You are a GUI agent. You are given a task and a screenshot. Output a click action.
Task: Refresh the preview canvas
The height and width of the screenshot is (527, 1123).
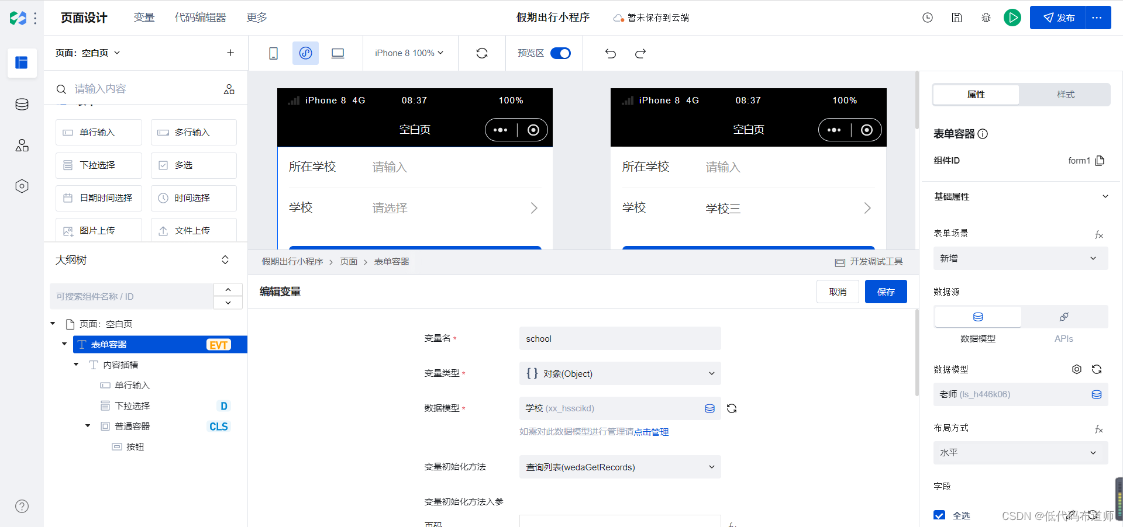482,53
